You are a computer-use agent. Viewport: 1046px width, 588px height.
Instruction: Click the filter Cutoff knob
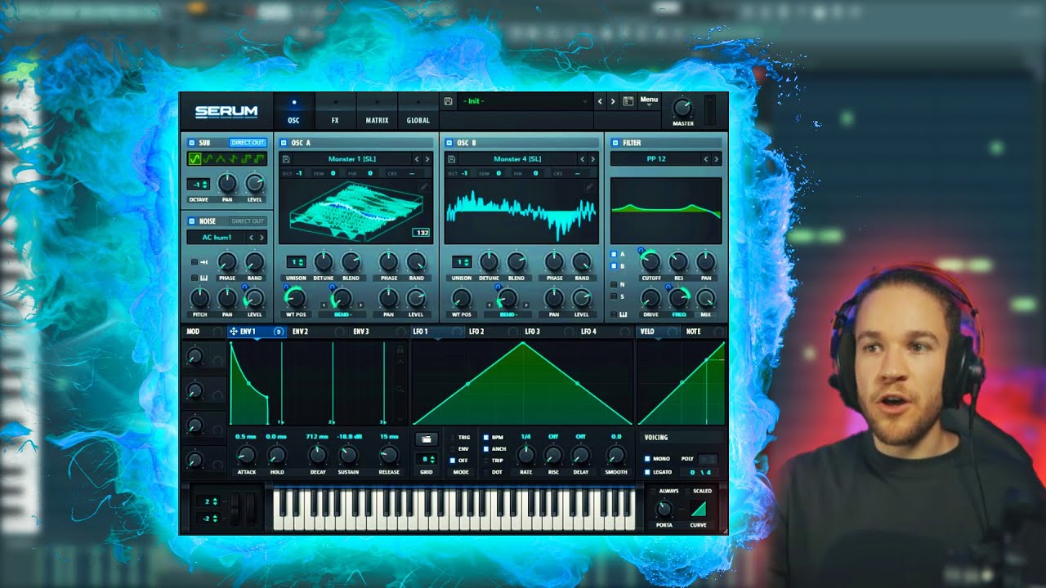[x=650, y=261]
